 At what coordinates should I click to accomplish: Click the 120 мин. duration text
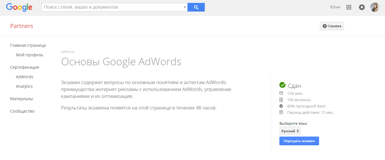pyautogui.click(x=295, y=94)
